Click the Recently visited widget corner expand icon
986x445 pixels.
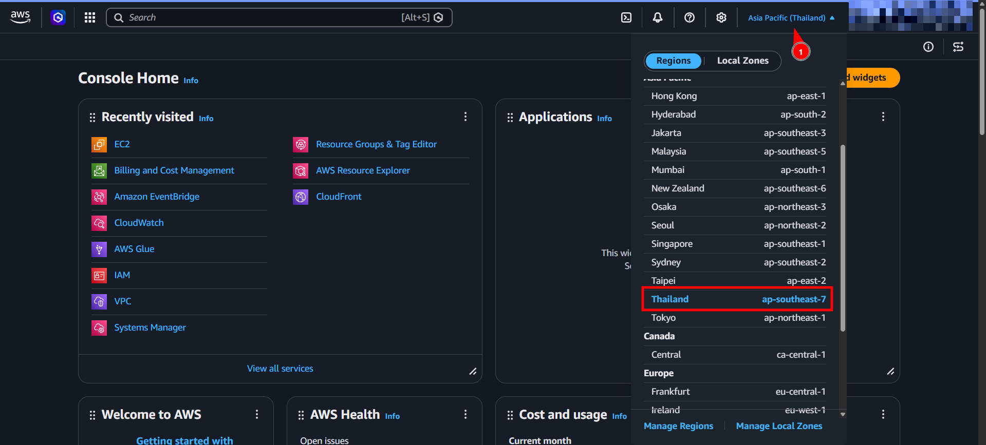(473, 372)
